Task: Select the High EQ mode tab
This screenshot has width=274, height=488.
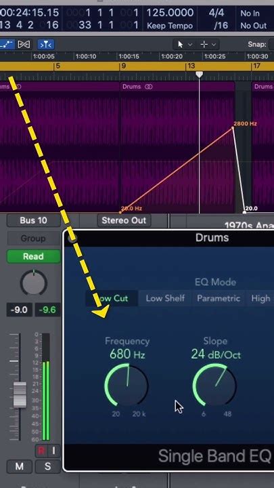Action: pyautogui.click(x=260, y=298)
